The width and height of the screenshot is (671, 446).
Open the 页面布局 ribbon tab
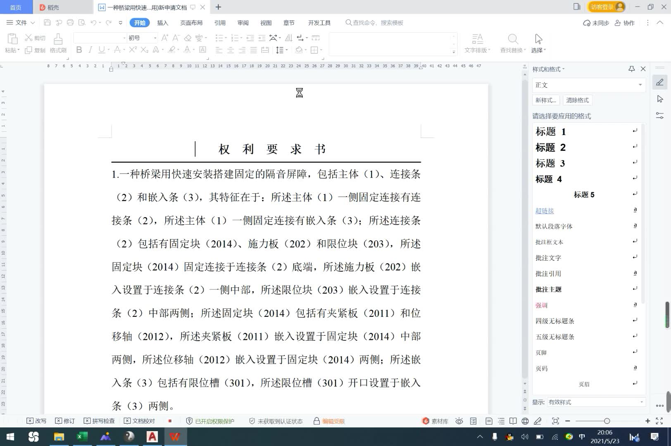coord(191,23)
